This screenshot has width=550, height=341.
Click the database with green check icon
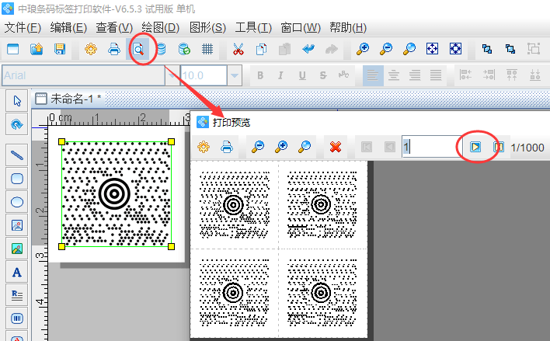[x=184, y=49]
